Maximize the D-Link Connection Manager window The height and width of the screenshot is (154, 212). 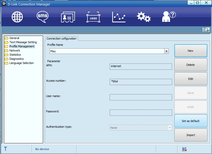[198, 3]
